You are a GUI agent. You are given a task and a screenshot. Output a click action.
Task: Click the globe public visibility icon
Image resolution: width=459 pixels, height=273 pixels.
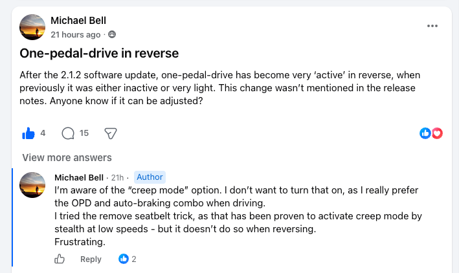click(112, 34)
